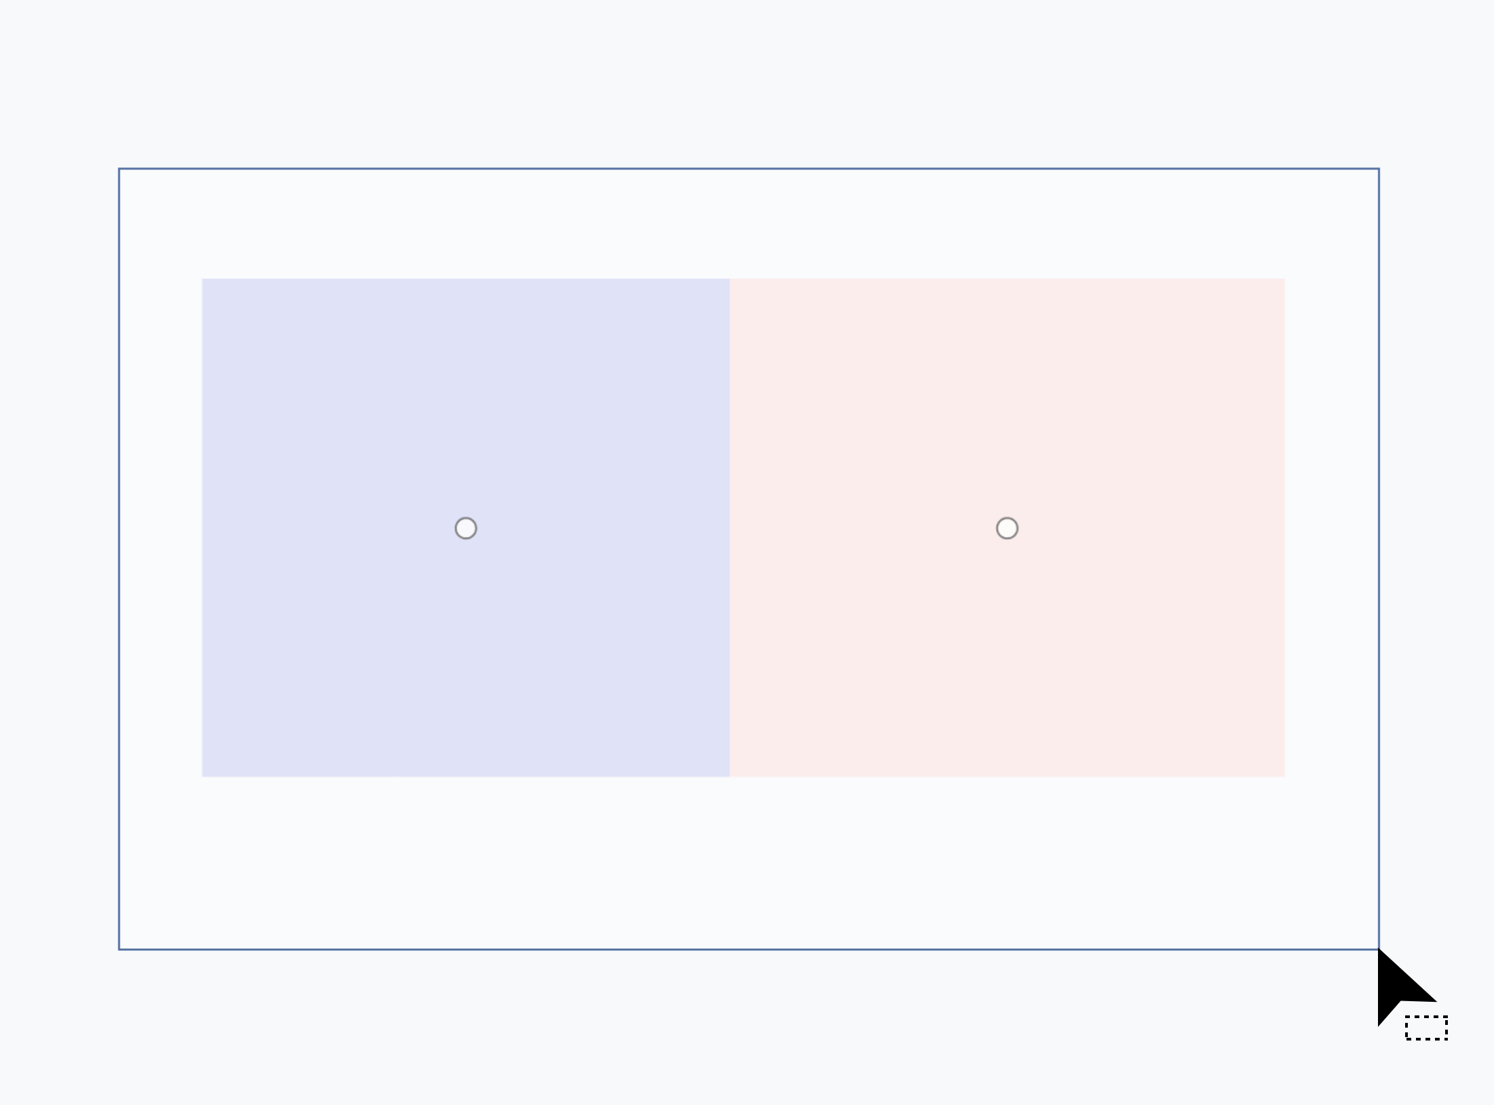Click the selection marquee's top border line
This screenshot has height=1105, width=1494.
coord(749,168)
